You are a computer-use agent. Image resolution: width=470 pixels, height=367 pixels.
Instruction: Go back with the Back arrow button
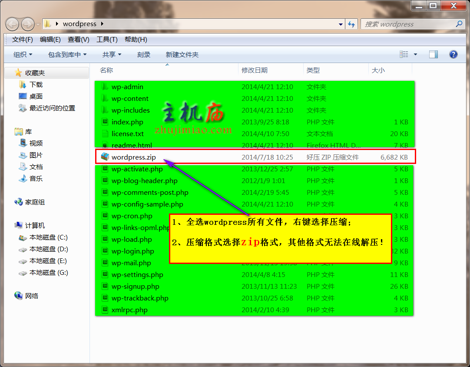pyautogui.click(x=12, y=24)
